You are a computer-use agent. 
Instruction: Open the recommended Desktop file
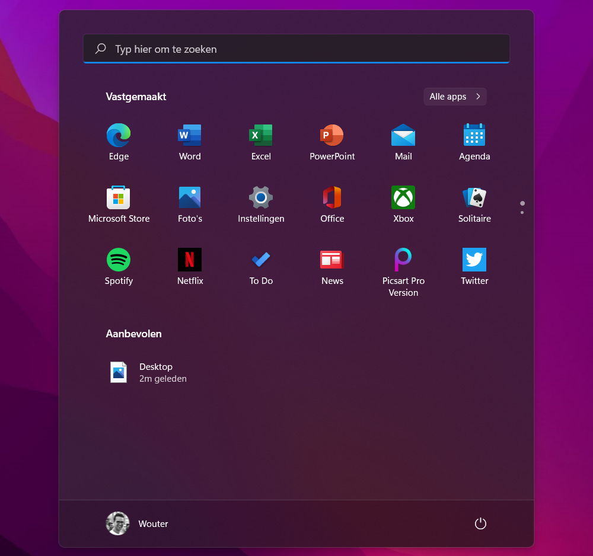148,372
